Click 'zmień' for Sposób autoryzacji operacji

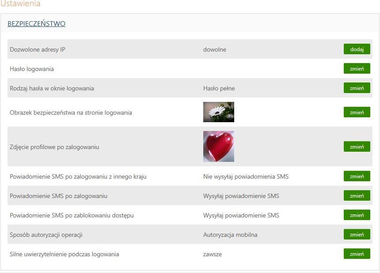click(x=357, y=234)
